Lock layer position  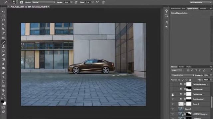186,80
